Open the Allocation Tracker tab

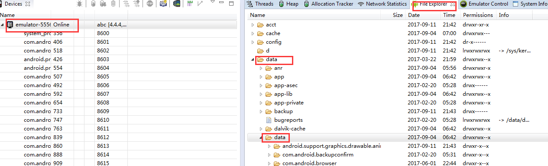point(328,4)
